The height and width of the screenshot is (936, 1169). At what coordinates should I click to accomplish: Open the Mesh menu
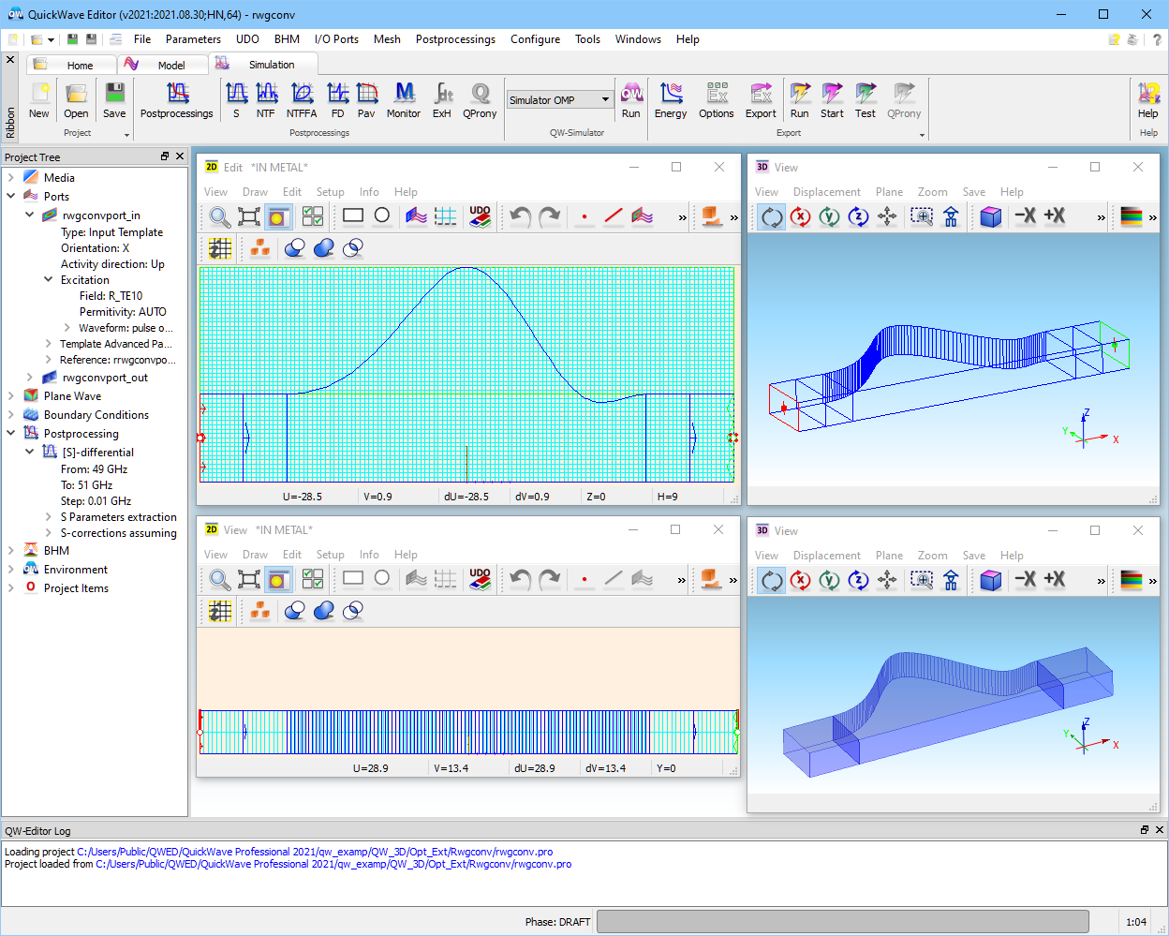tap(387, 39)
